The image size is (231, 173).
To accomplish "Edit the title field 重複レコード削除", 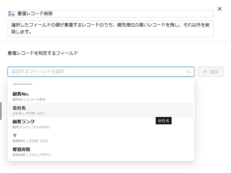I will click(x=114, y=14).
